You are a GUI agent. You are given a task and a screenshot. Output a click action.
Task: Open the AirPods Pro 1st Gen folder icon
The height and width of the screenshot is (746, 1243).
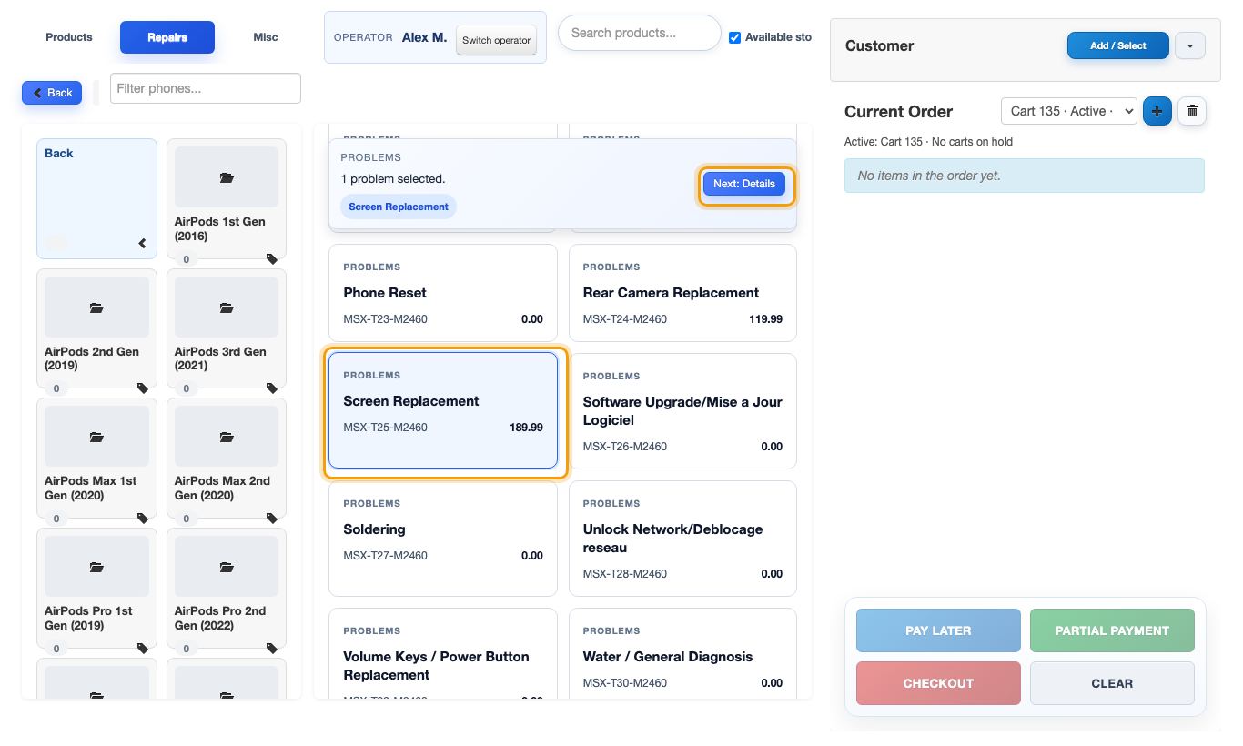click(x=96, y=567)
